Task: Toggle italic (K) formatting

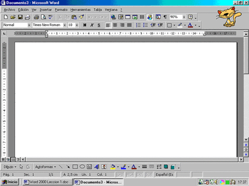Action: click(x=92, y=25)
